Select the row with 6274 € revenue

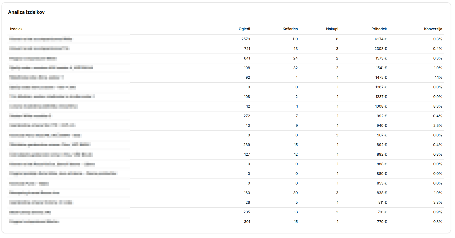pyautogui.click(x=226, y=39)
